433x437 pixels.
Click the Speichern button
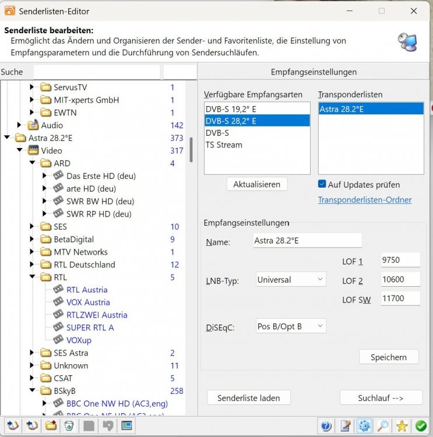point(389,357)
